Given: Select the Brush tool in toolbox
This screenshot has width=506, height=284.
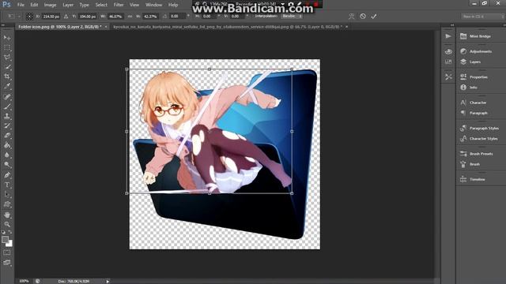Looking at the screenshot, I should coord(7,106).
